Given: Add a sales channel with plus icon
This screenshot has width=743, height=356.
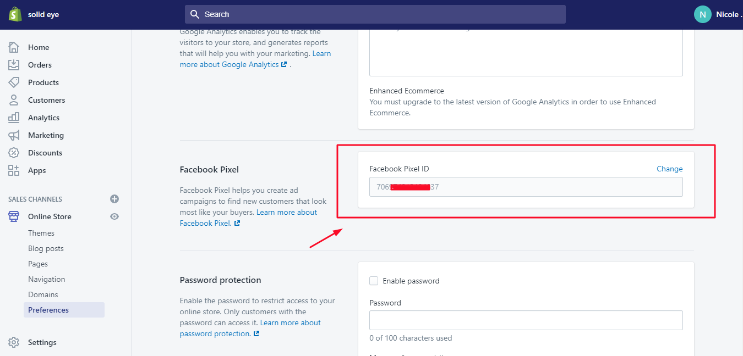Looking at the screenshot, I should pyautogui.click(x=114, y=199).
